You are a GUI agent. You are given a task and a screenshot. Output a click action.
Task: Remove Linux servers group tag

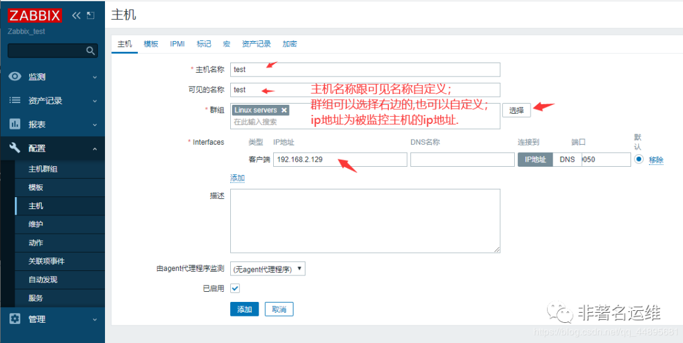coord(284,110)
